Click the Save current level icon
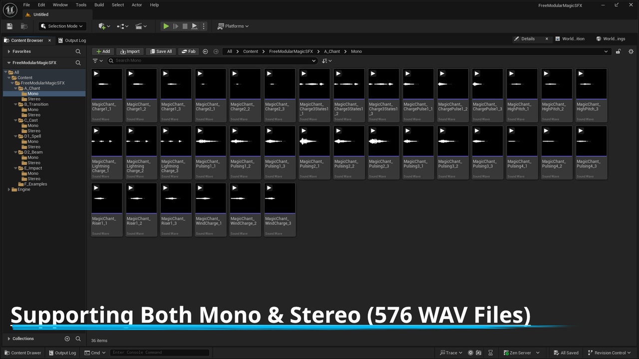Image resolution: width=639 pixels, height=359 pixels. [x=9, y=26]
